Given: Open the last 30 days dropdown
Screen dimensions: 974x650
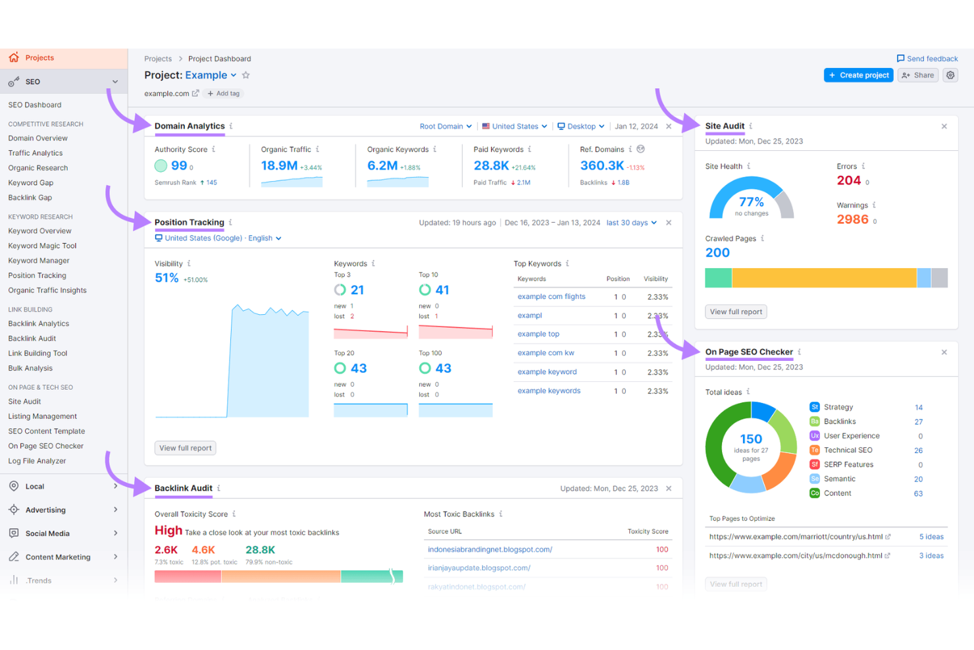Looking at the screenshot, I should pyautogui.click(x=632, y=223).
